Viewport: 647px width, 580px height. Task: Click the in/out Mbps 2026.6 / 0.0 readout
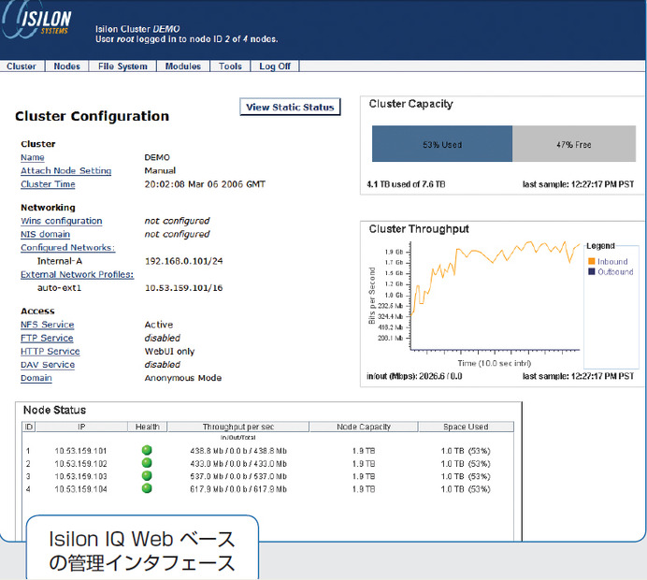[x=414, y=376]
